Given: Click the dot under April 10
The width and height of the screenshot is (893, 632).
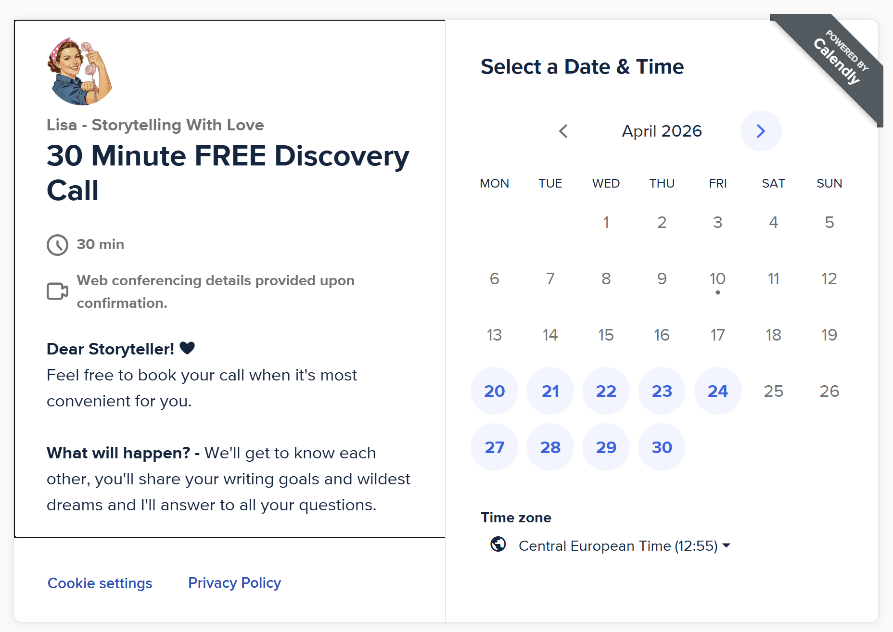Looking at the screenshot, I should click(717, 292).
